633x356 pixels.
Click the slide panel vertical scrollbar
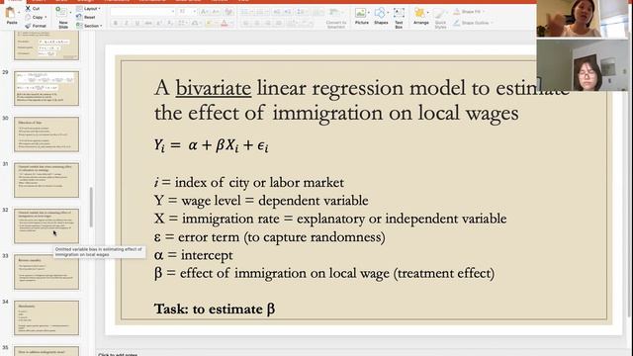click(91, 207)
